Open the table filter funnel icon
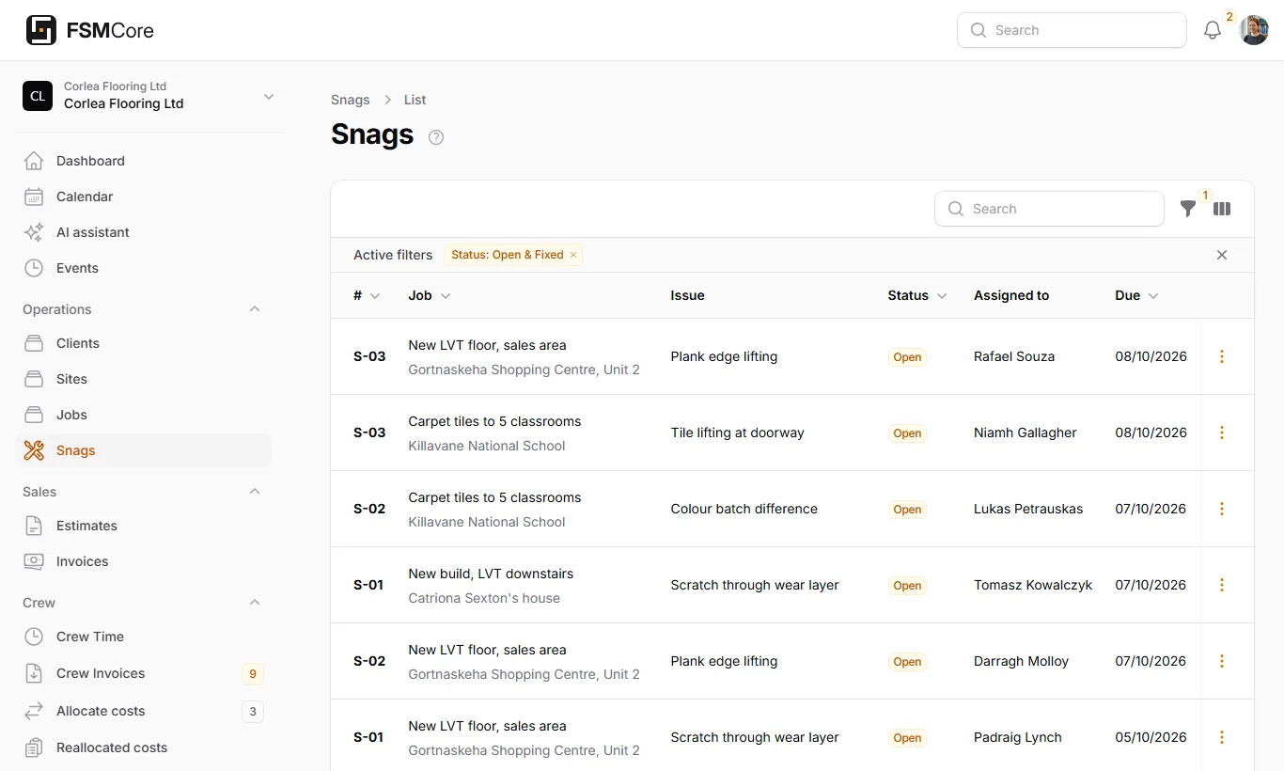 click(x=1188, y=209)
